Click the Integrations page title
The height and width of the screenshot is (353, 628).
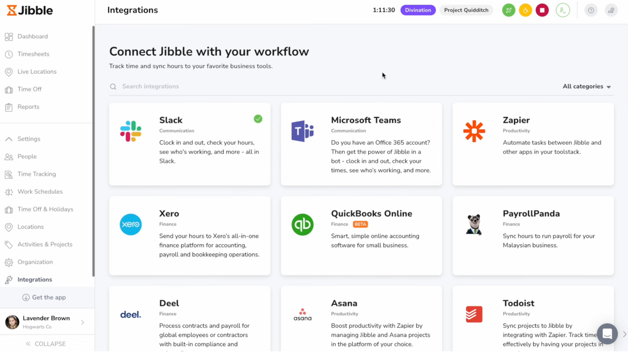point(132,10)
